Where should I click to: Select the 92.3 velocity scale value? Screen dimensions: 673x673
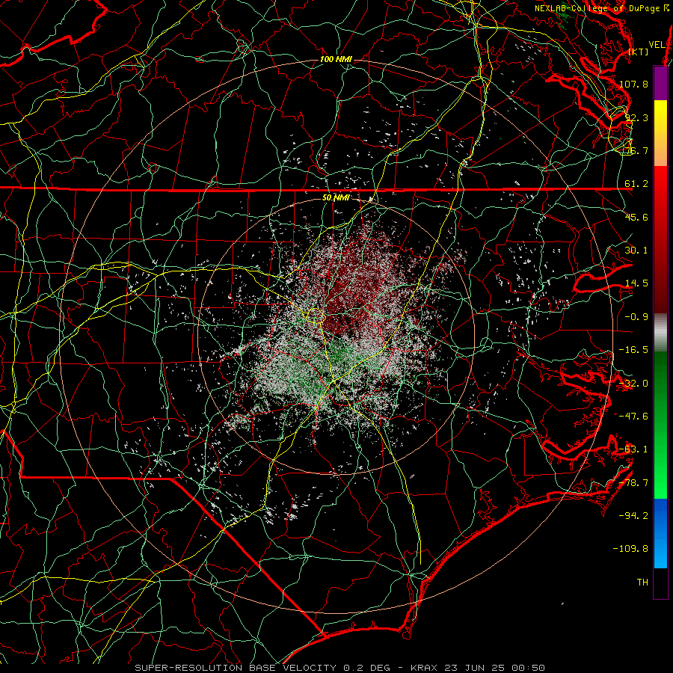pyautogui.click(x=636, y=117)
